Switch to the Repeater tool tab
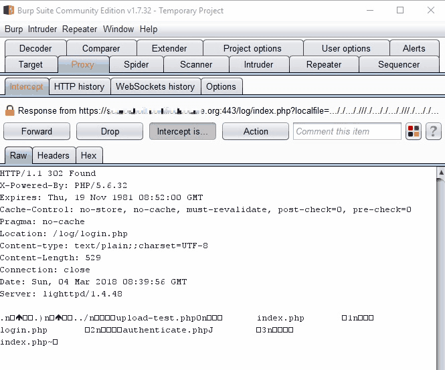 tap(324, 64)
